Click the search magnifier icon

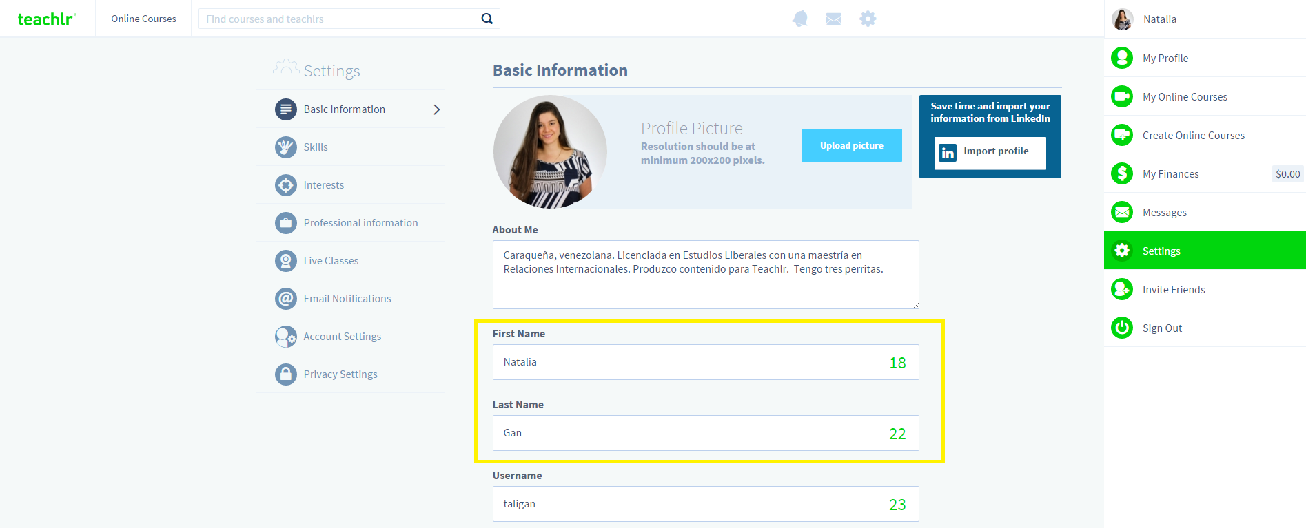pos(487,19)
